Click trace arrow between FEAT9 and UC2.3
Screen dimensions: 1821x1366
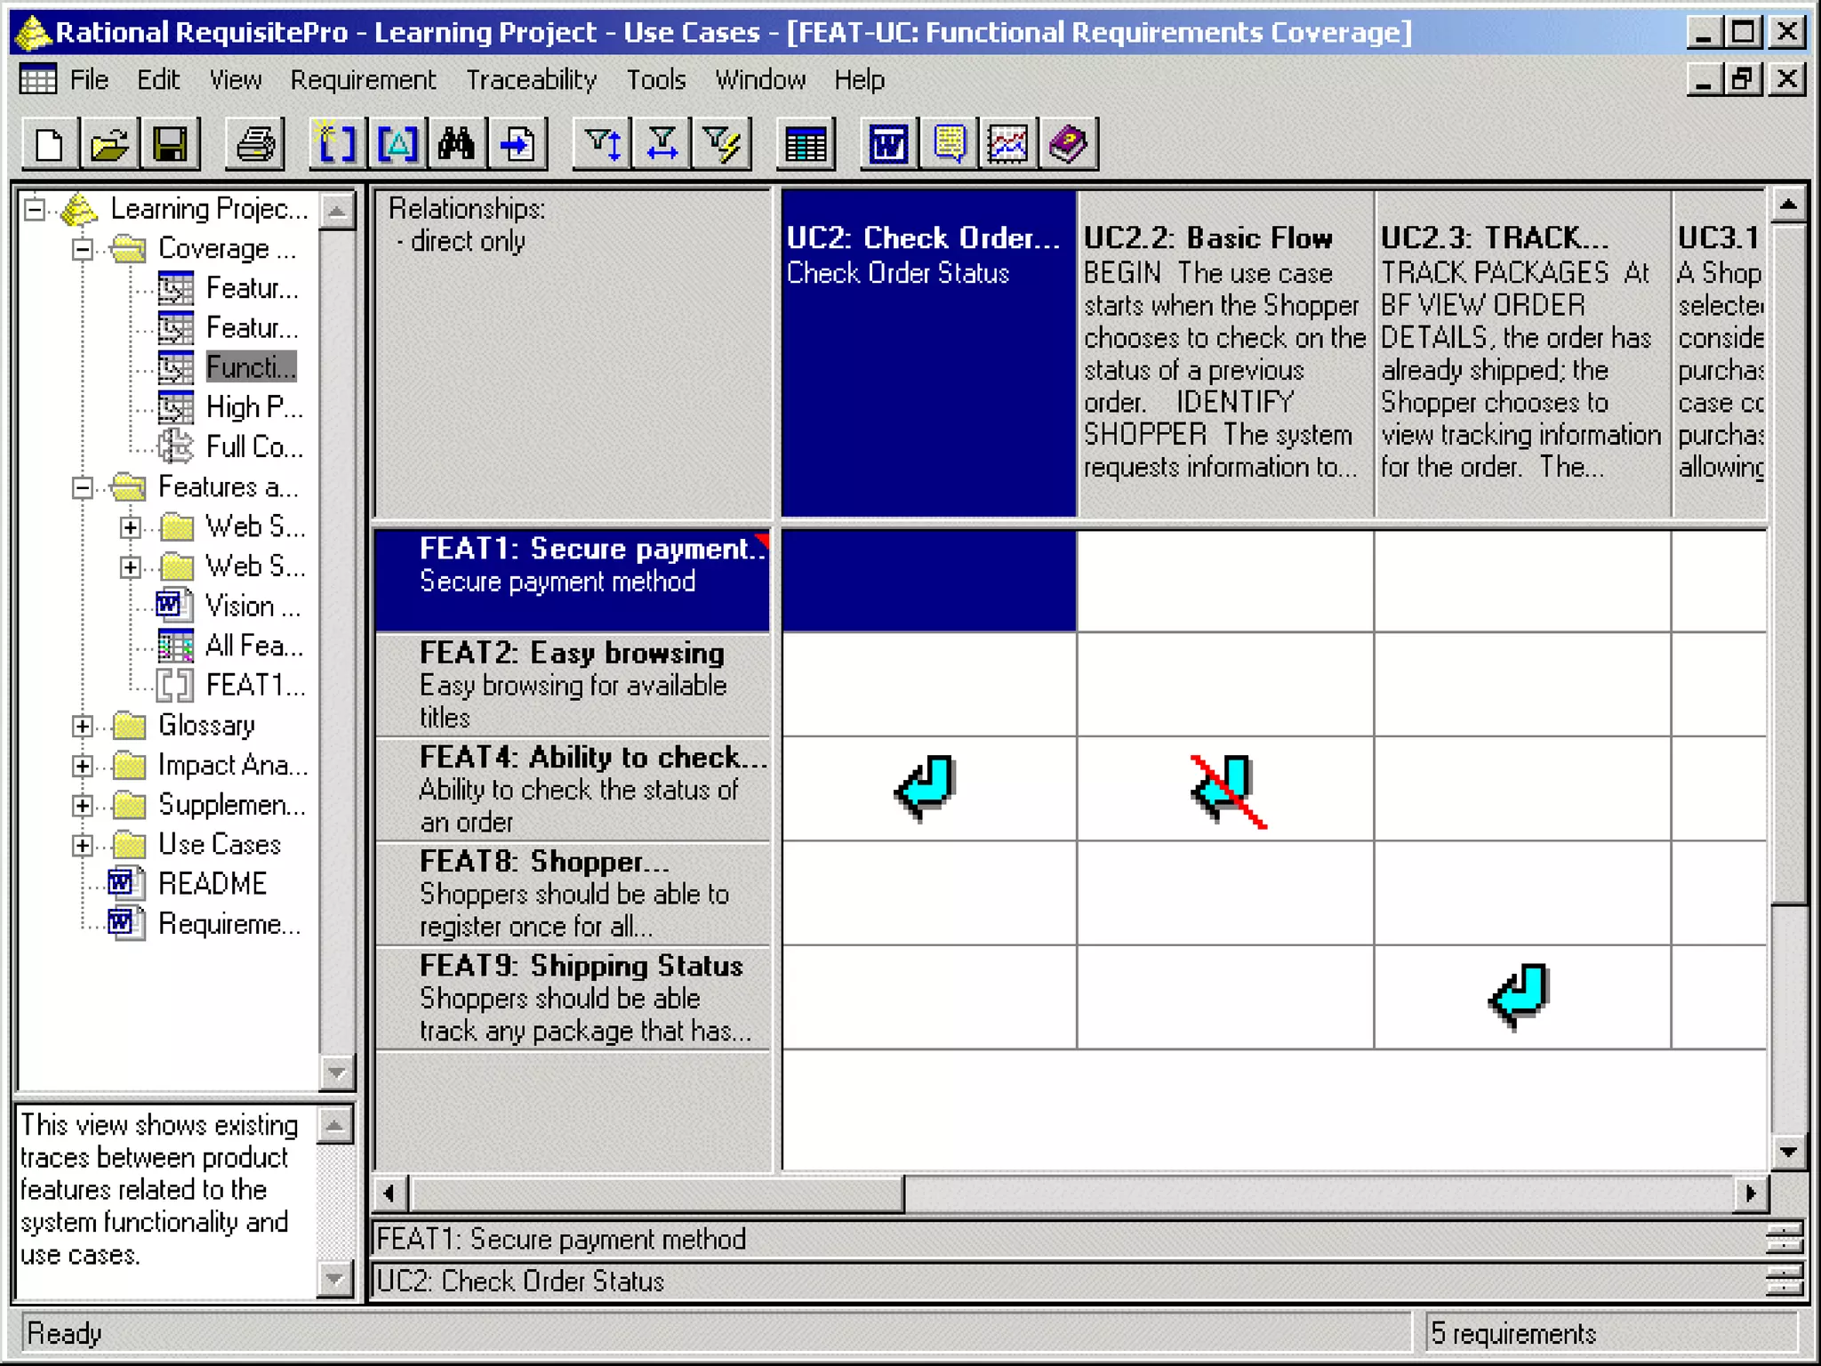click(1520, 995)
